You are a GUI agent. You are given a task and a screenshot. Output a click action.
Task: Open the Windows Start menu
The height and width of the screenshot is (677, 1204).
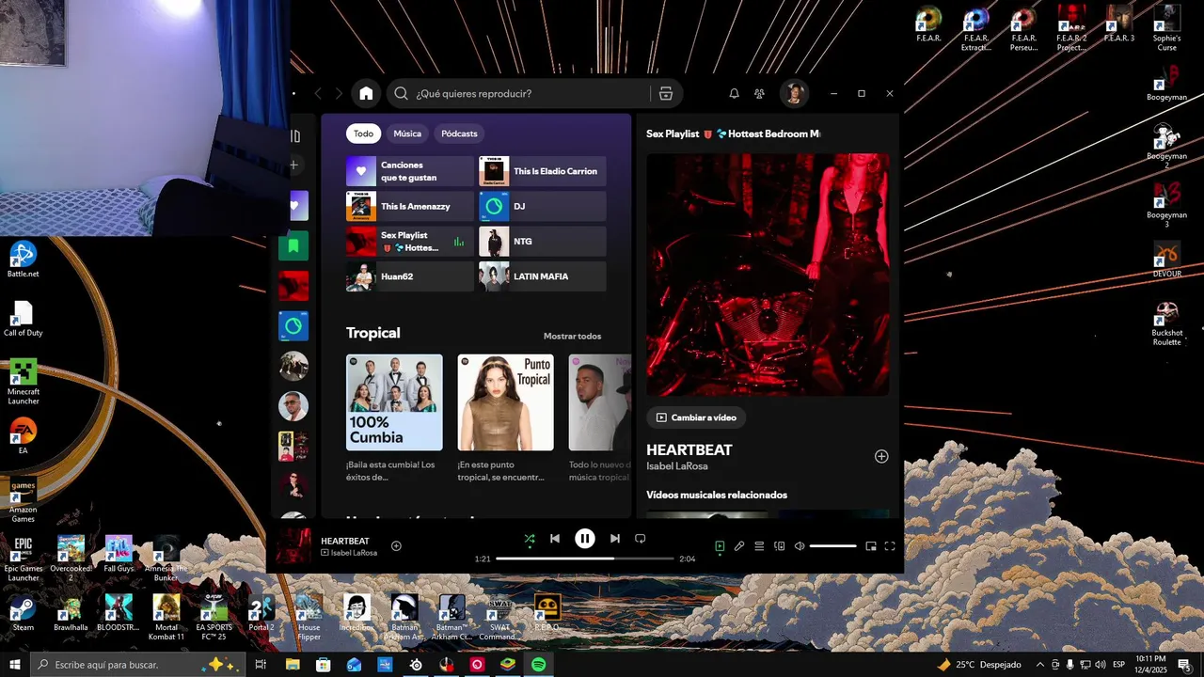click(x=15, y=664)
